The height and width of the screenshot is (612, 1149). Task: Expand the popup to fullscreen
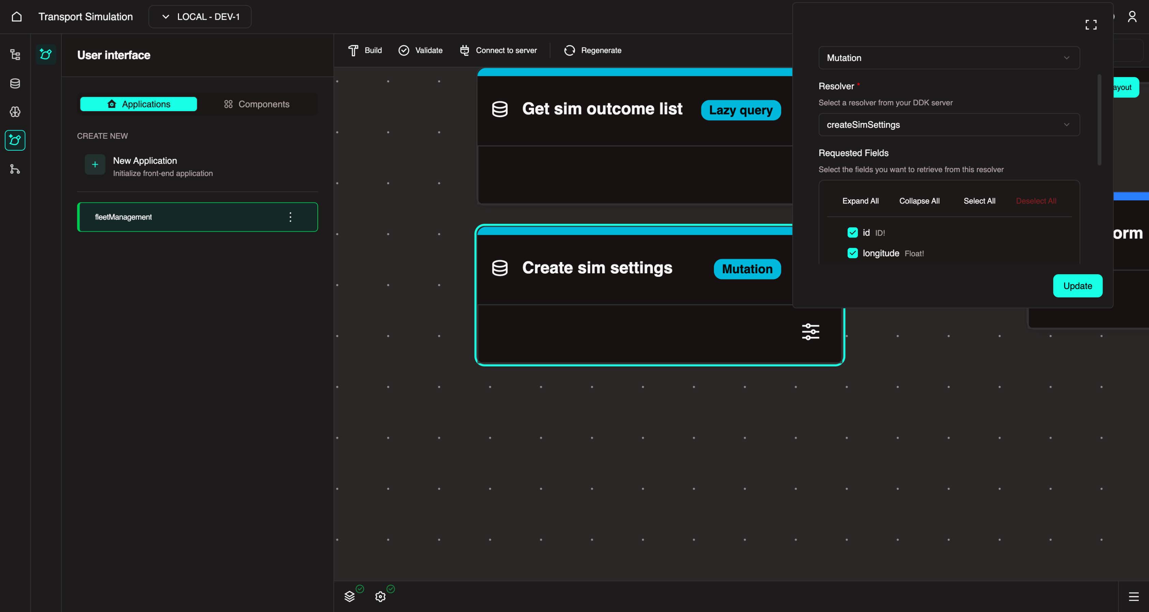pos(1091,25)
